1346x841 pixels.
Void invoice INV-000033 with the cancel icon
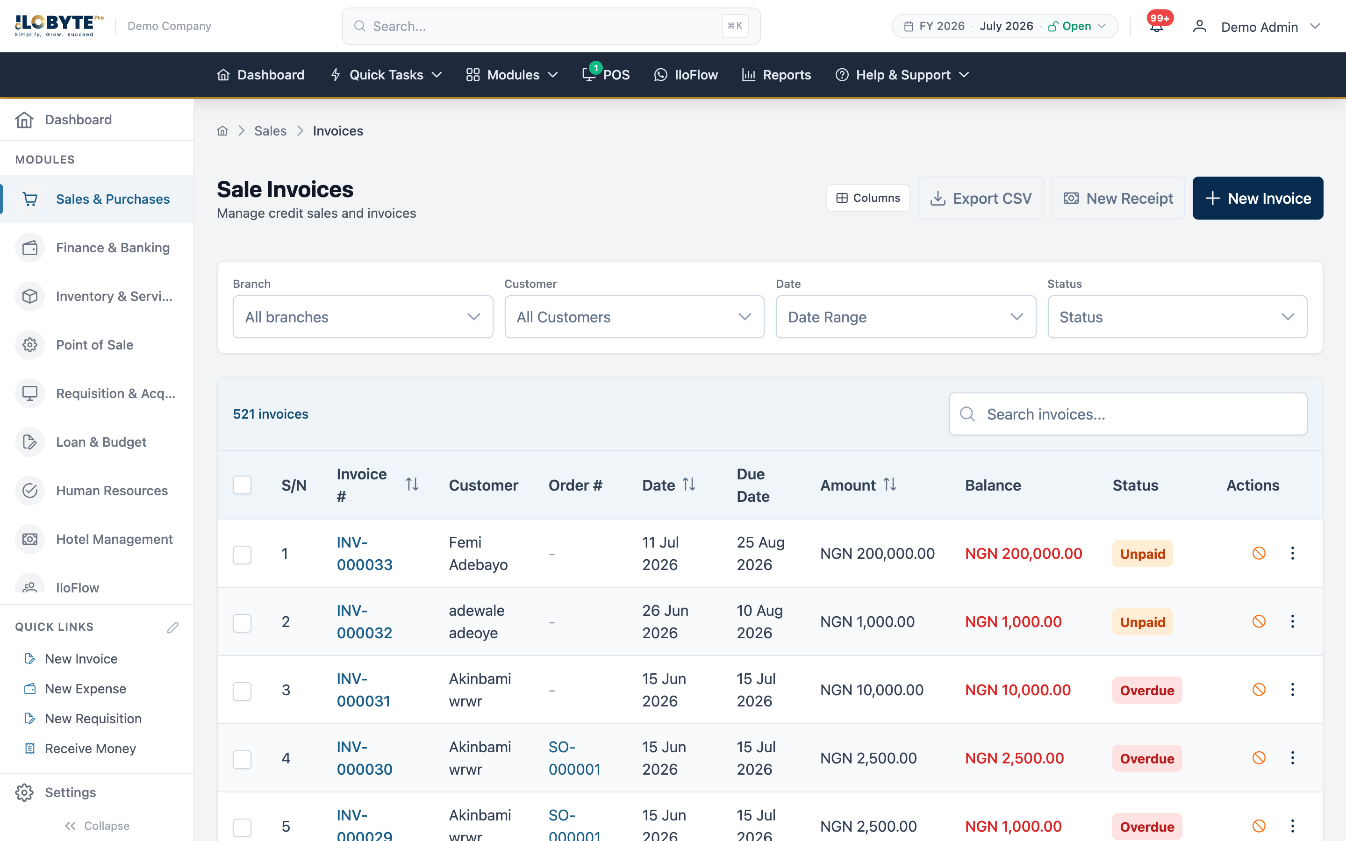coord(1259,553)
